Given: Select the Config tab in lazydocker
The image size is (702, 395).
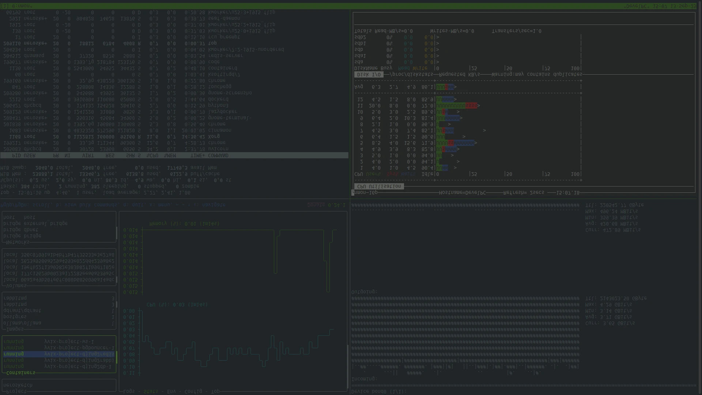Looking at the screenshot, I should tap(193, 391).
